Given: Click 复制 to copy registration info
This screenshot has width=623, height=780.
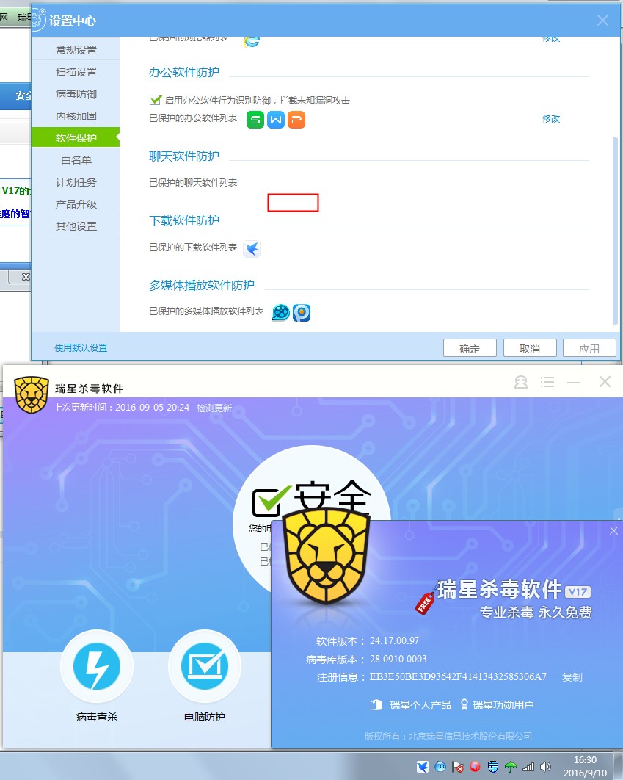Looking at the screenshot, I should (572, 677).
